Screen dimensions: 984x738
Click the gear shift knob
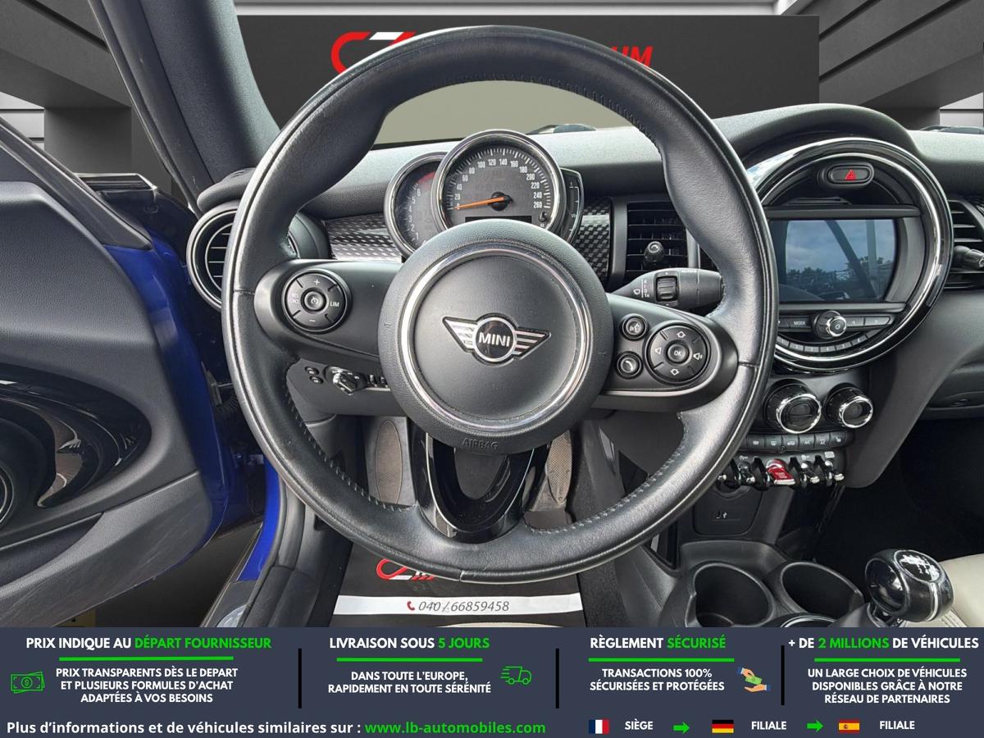pos(908,585)
